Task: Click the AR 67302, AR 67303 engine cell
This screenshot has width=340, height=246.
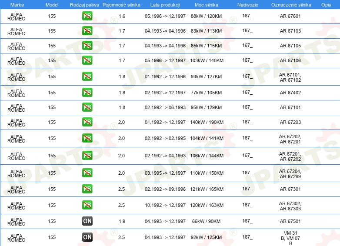Action: (x=290, y=206)
